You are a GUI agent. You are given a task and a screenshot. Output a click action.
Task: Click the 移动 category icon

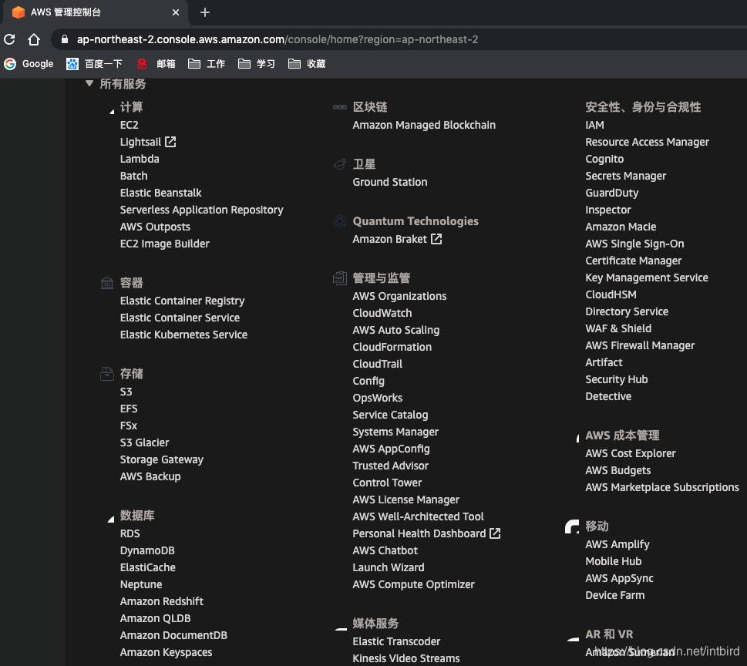click(572, 526)
